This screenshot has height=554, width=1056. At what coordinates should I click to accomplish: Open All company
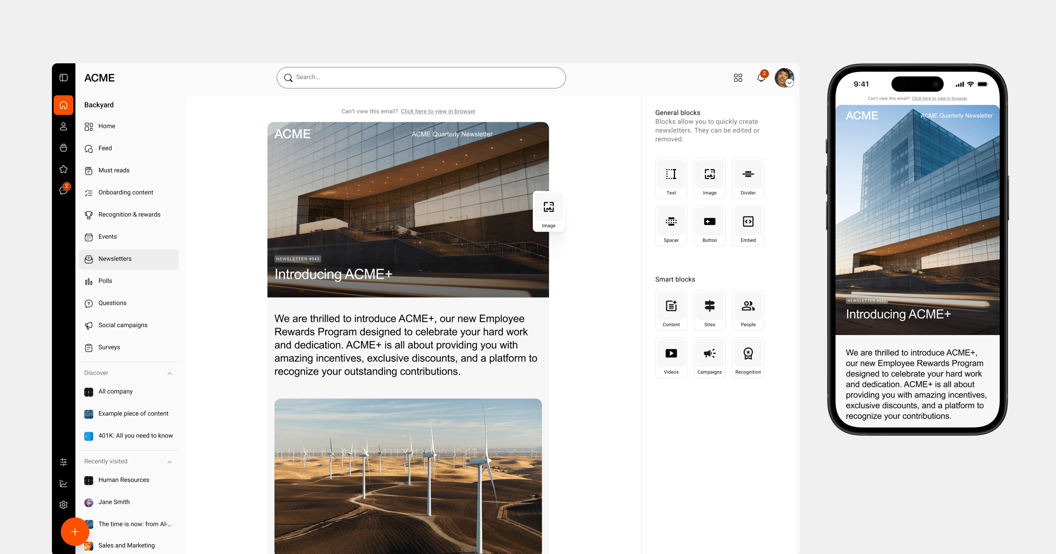tap(128, 392)
